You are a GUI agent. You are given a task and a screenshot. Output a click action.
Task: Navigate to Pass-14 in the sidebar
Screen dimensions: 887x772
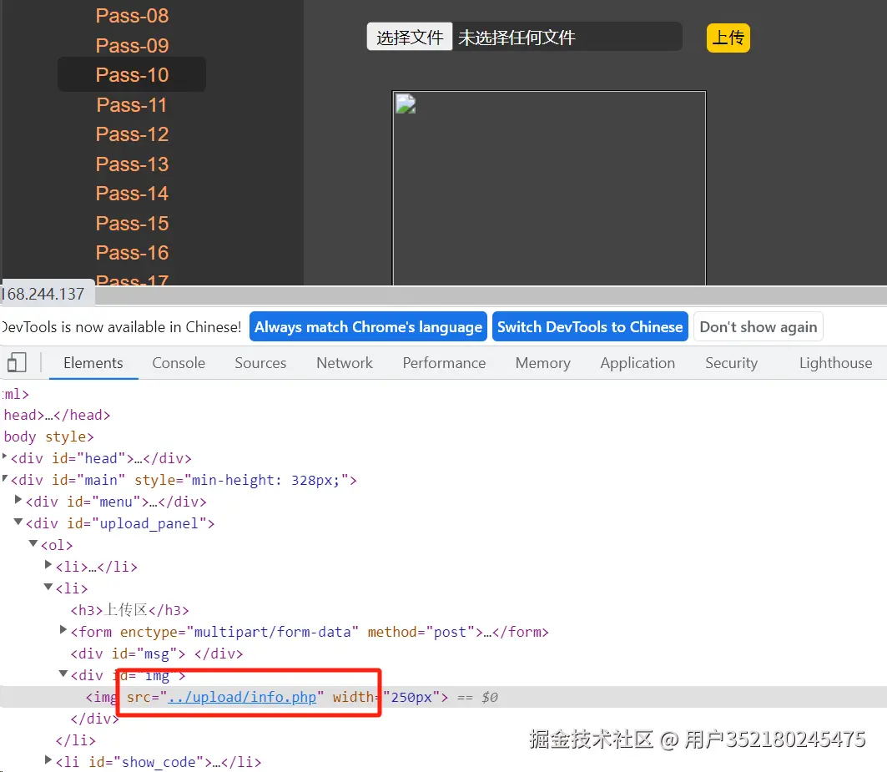[132, 194]
